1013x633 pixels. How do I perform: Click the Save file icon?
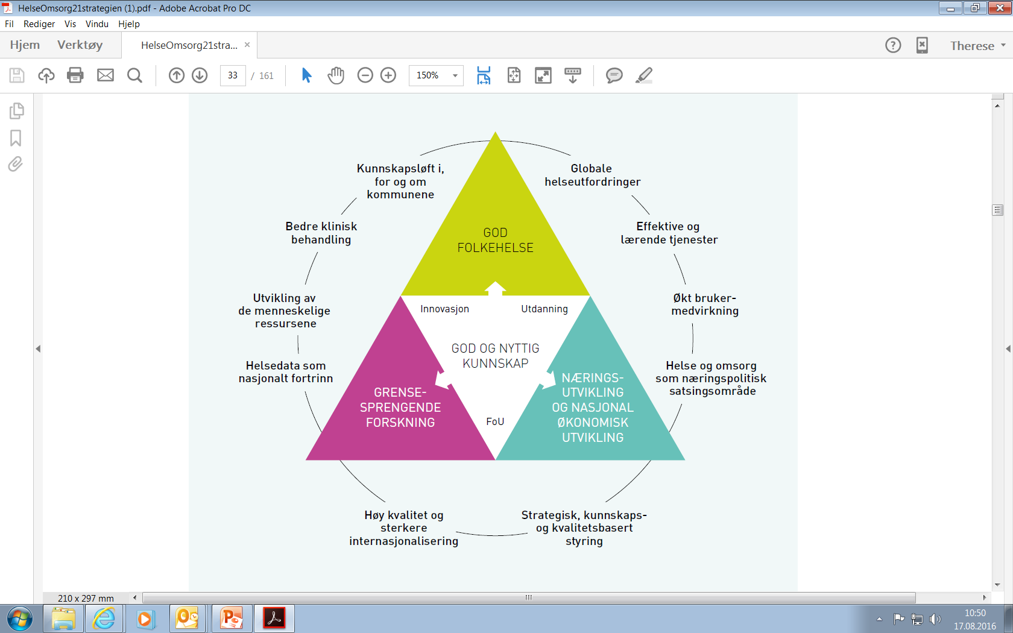17,75
